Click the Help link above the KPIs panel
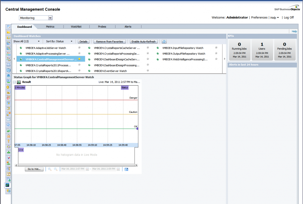 click(294, 31)
